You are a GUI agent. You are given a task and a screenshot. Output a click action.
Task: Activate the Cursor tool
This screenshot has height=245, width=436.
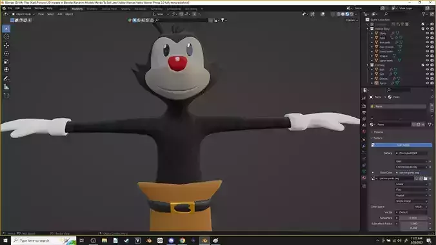[6, 37]
